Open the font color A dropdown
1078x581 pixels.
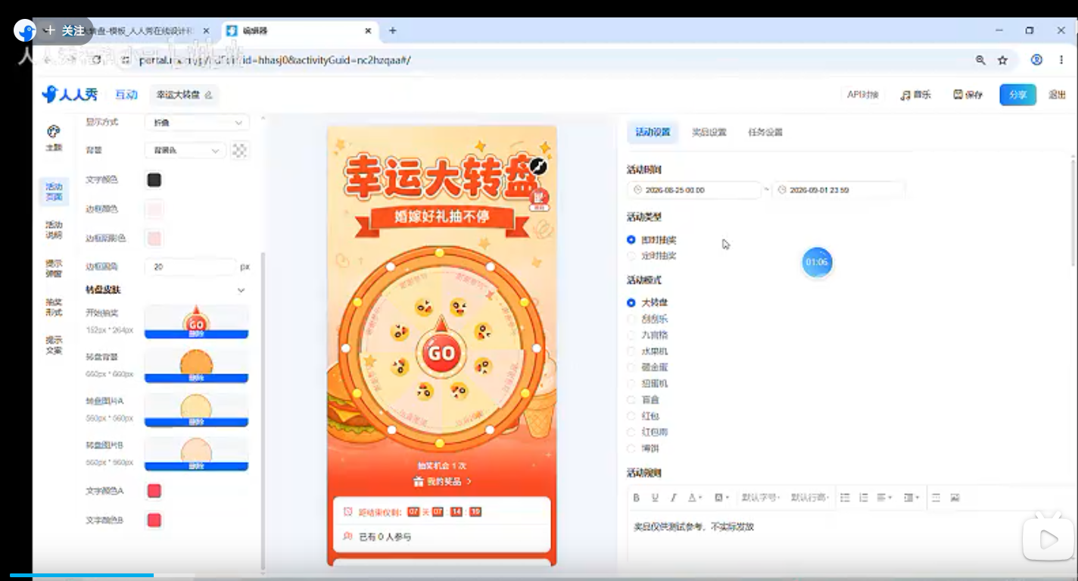click(695, 498)
